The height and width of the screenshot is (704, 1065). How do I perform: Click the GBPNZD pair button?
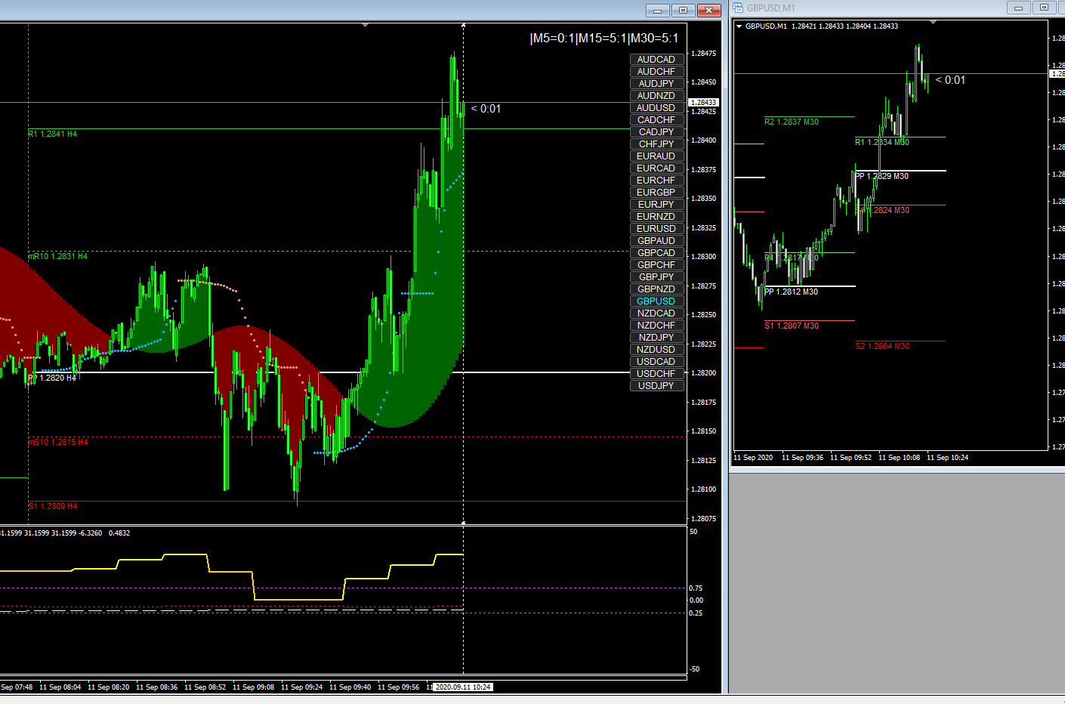[656, 289]
